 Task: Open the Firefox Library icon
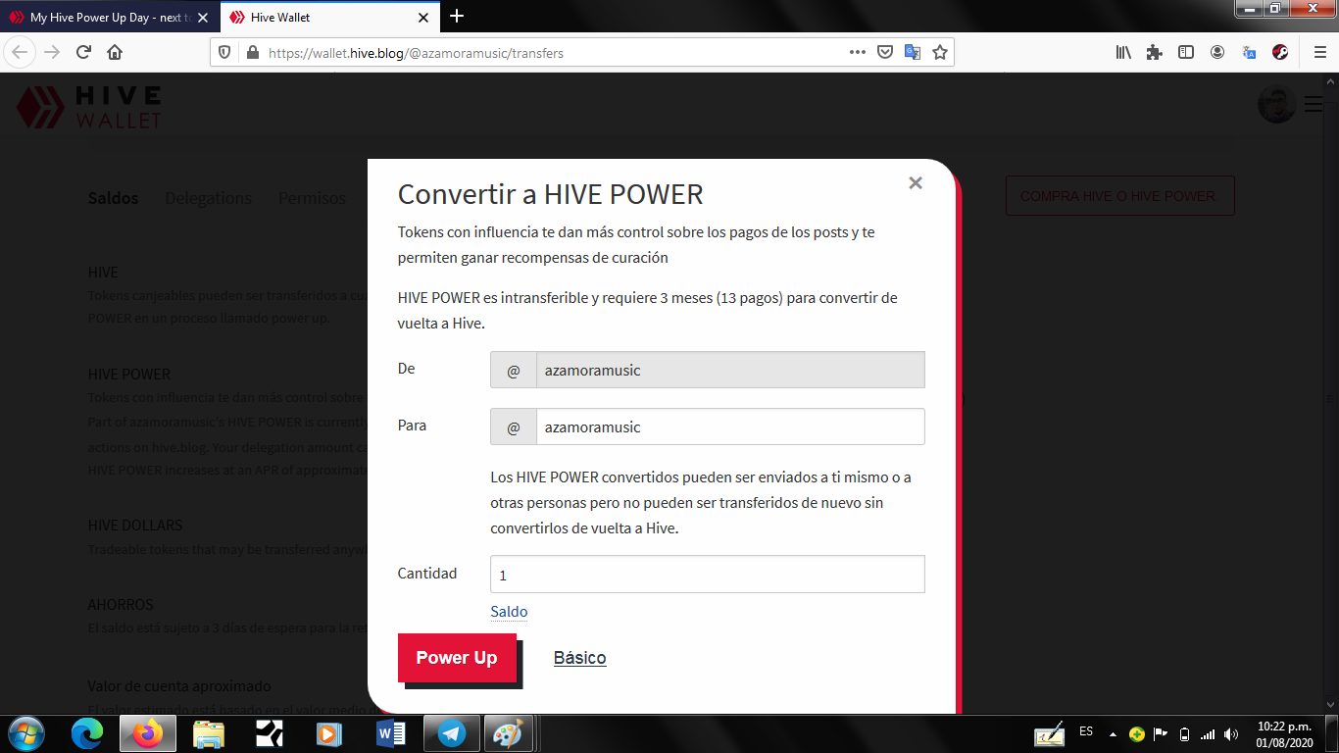pos(1123,52)
